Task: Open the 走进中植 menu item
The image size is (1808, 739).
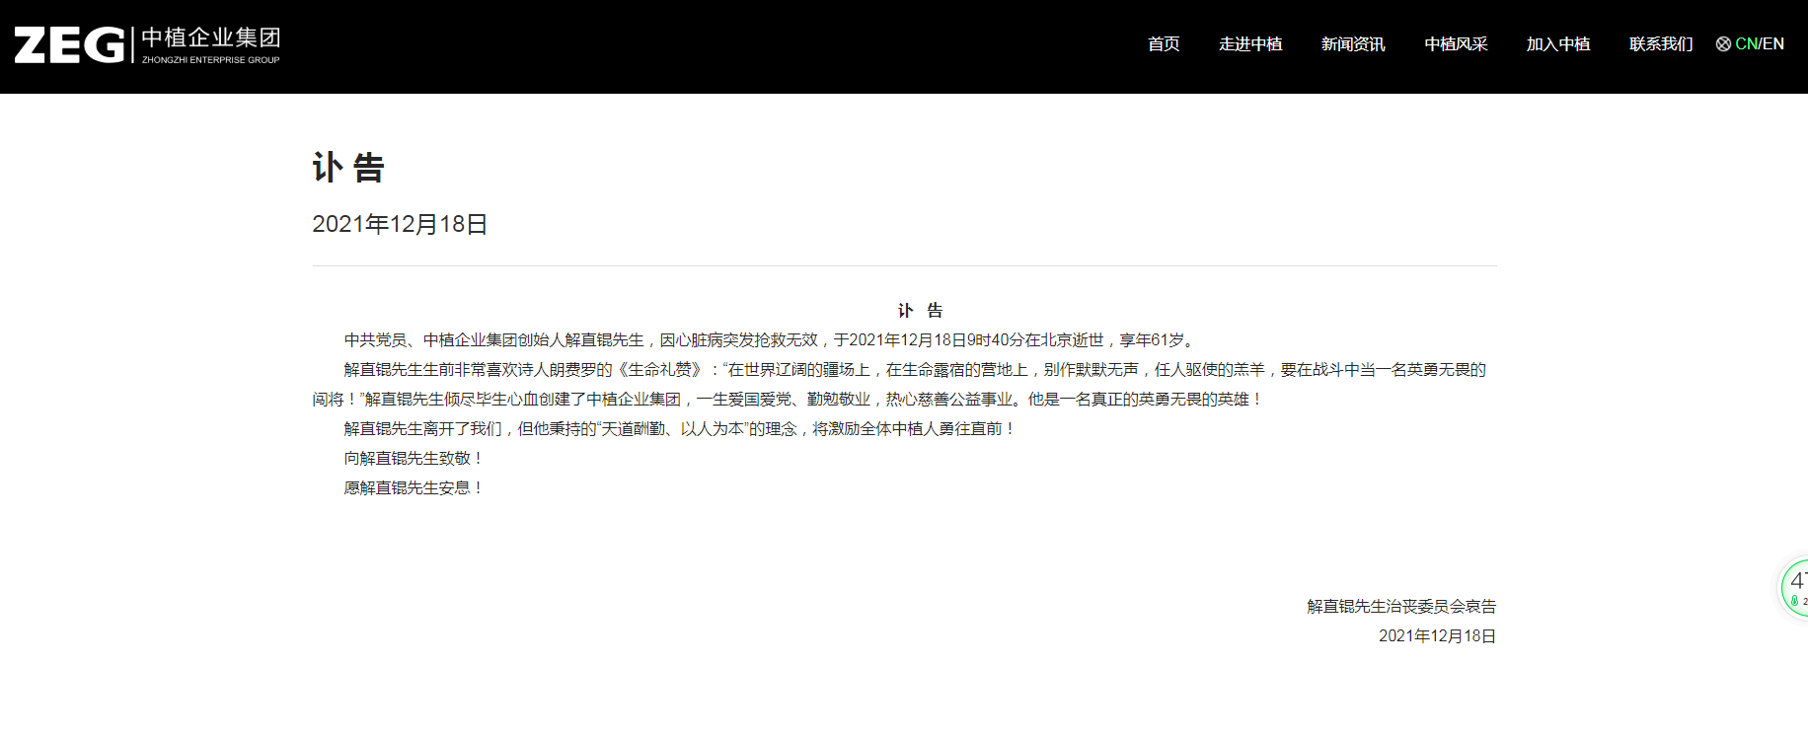Action: coord(1250,44)
